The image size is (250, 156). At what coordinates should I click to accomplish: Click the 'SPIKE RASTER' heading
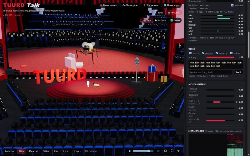point(196,131)
